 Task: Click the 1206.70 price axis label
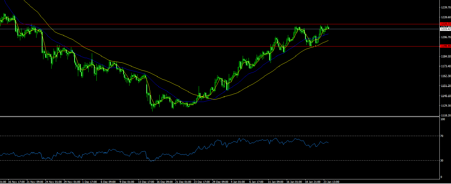pos(445,37)
